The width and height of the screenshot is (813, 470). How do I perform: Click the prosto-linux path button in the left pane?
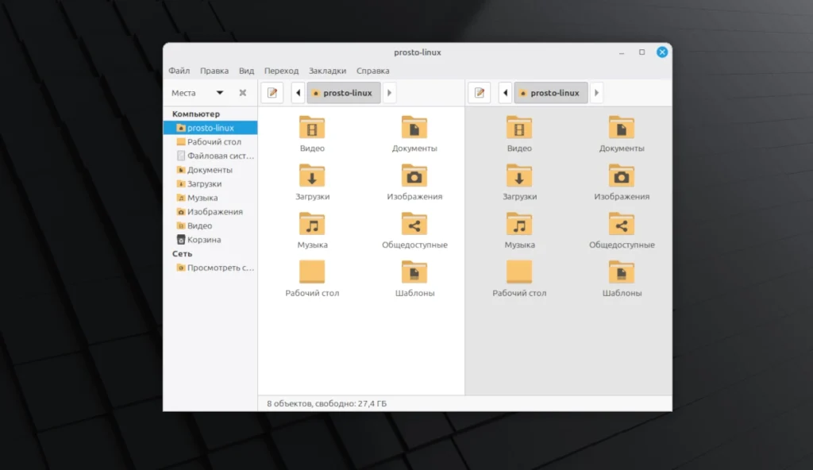[344, 93]
